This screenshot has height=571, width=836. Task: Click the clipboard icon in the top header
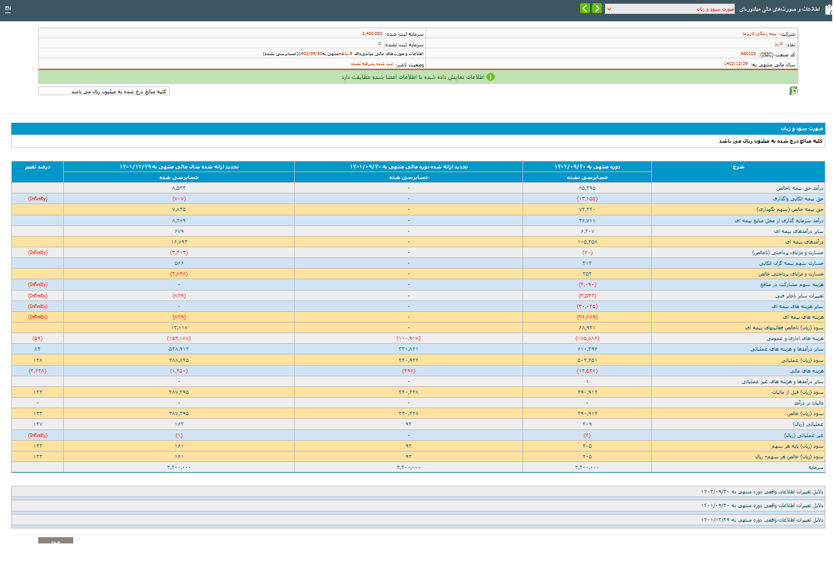point(828,9)
